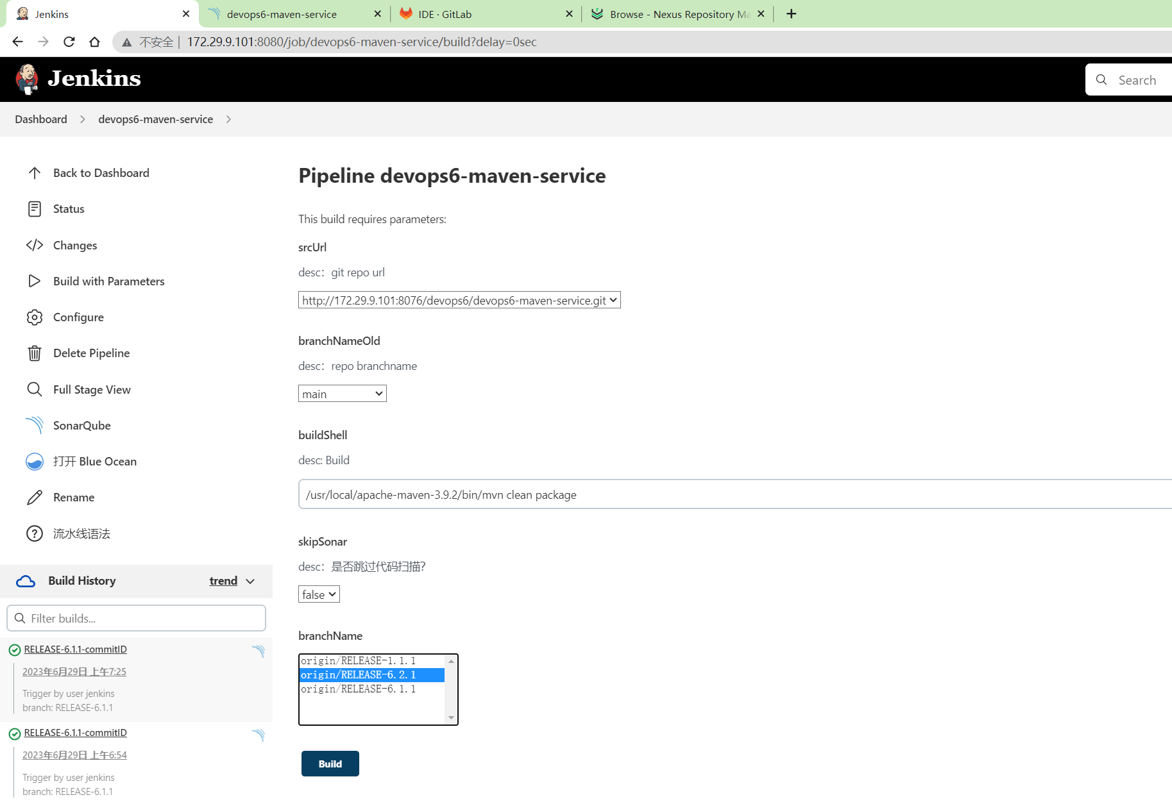Open first RELEASE-6.1.1-commitID build link
The image size is (1172, 804).
(x=76, y=649)
